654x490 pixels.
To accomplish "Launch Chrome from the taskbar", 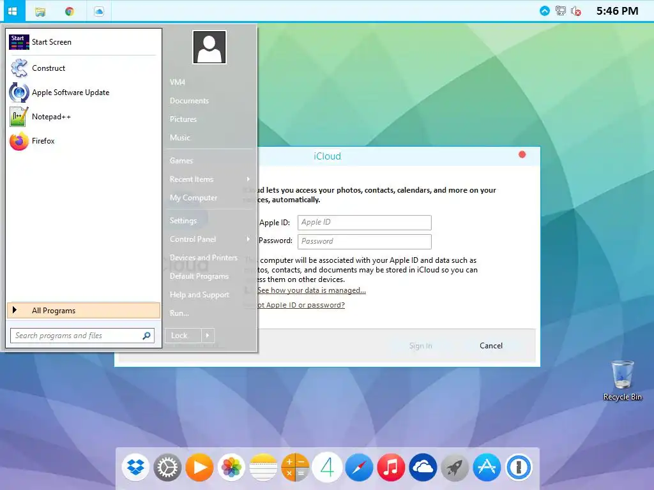I will click(x=69, y=11).
